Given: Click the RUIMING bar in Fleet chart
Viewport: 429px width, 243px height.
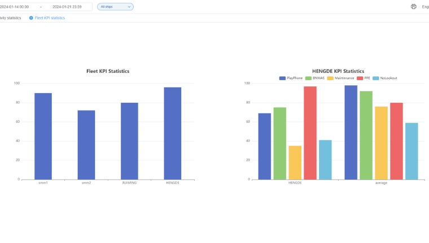Looking at the screenshot, I should tap(129, 141).
